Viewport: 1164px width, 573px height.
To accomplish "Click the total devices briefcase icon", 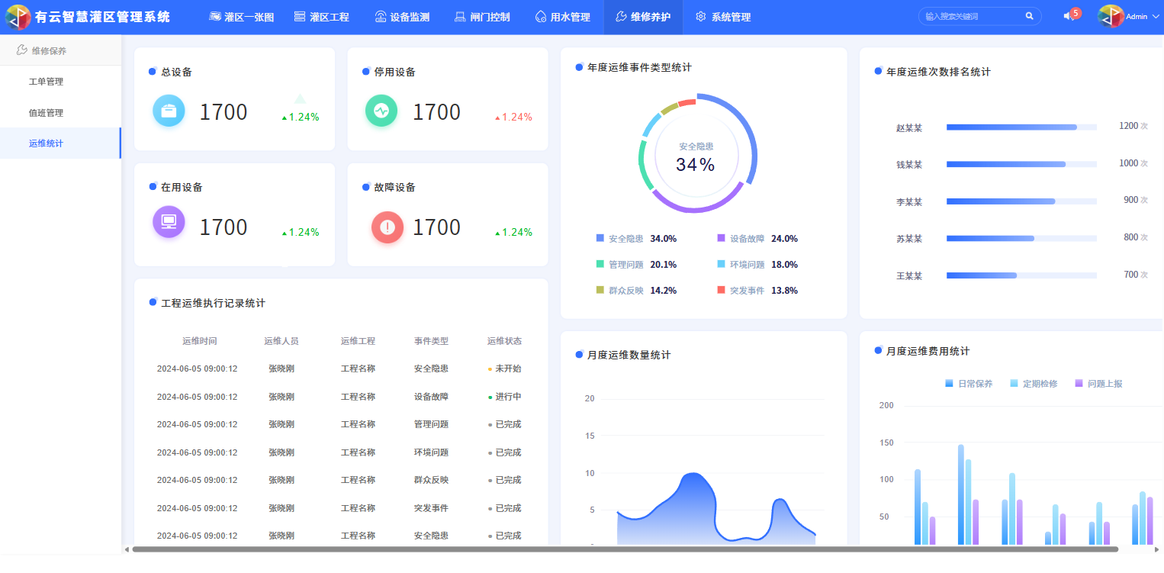I will pos(169,111).
